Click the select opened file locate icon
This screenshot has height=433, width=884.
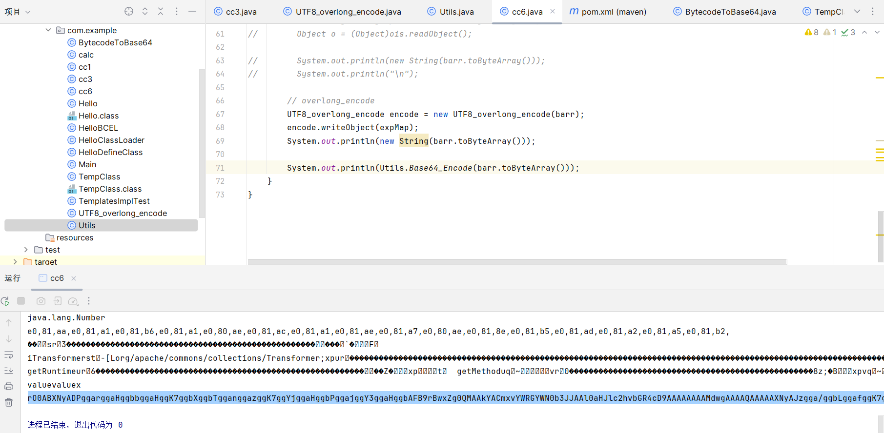click(x=129, y=11)
